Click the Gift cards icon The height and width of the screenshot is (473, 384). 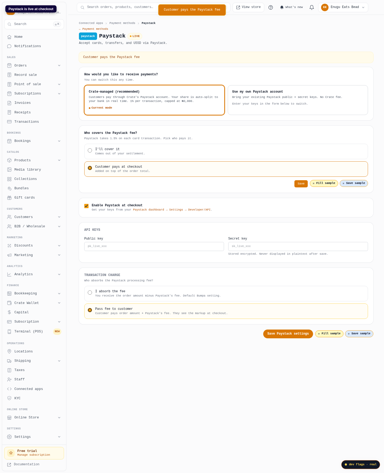pos(9,198)
